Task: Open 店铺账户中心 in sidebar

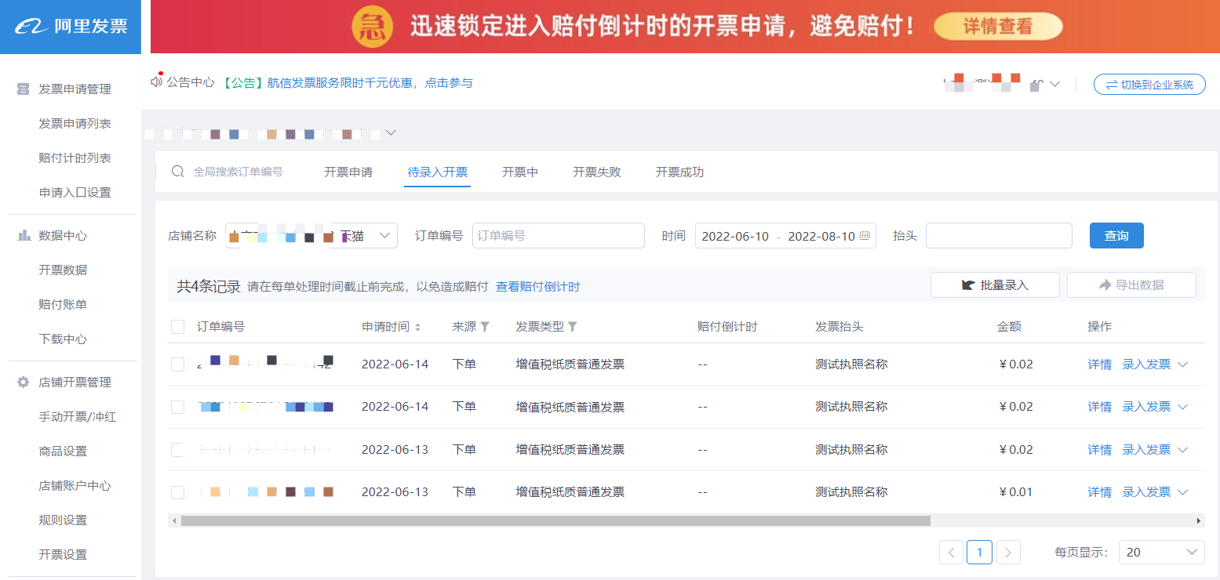Action: tap(75, 486)
